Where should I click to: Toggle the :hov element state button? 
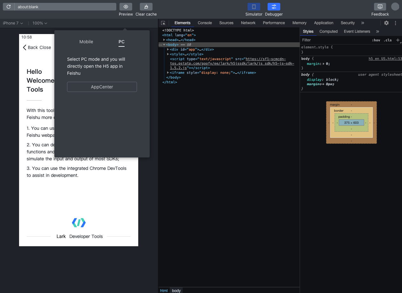coord(376,40)
